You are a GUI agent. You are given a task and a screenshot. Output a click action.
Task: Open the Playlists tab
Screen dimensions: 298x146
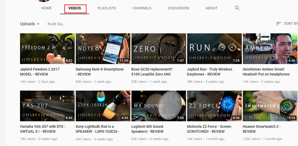[107, 8]
